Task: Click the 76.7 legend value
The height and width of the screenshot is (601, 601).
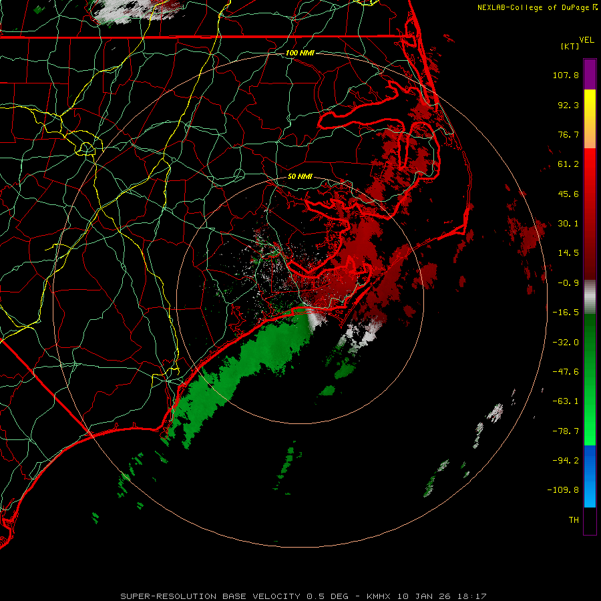Action: [x=568, y=134]
